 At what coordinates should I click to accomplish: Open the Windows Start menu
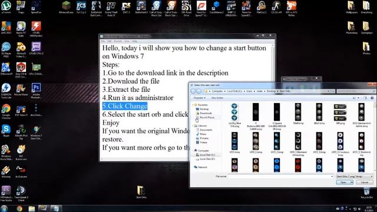pyautogui.click(x=4, y=208)
